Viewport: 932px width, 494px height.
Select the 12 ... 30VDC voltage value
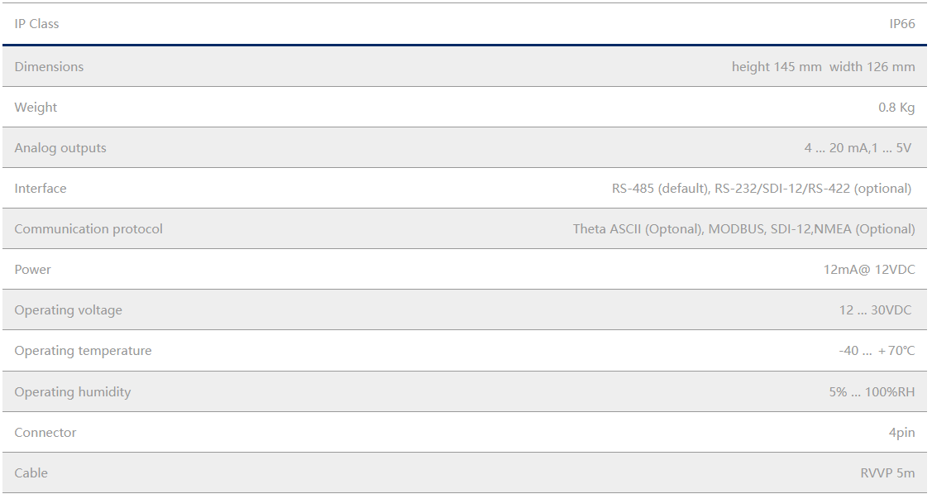point(875,310)
